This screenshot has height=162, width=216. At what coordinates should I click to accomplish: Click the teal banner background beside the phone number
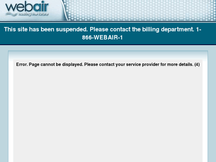pyautogui.click(x=165, y=38)
